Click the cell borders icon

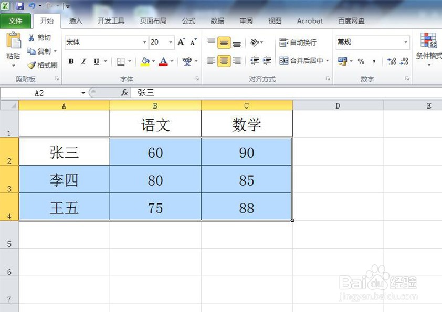pyautogui.click(x=121, y=61)
